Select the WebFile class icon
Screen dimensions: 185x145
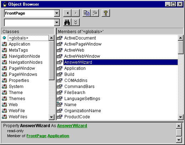click(x=5, y=111)
